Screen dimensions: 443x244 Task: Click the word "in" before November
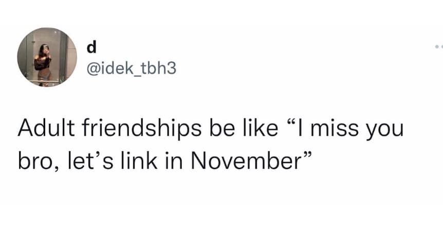point(174,161)
